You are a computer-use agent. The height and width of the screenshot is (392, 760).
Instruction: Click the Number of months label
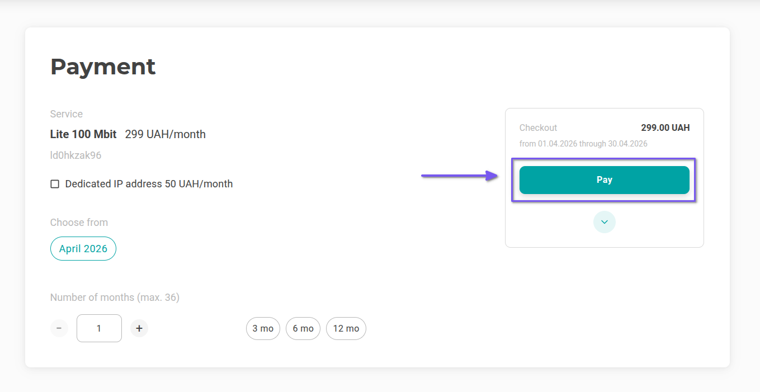115,297
